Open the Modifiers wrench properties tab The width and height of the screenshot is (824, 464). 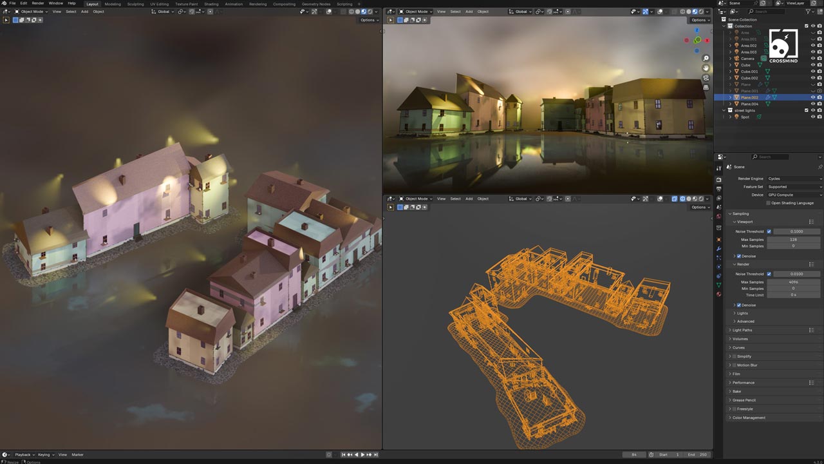click(x=719, y=249)
